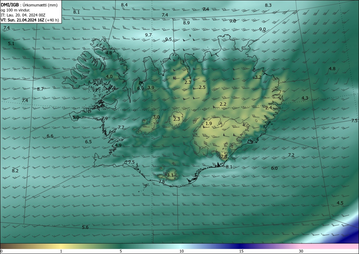Click the south glacier value 3.1

(170, 175)
